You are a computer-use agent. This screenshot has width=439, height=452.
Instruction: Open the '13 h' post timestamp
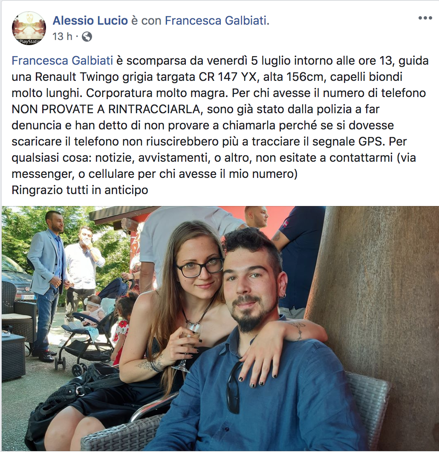[x=62, y=37]
